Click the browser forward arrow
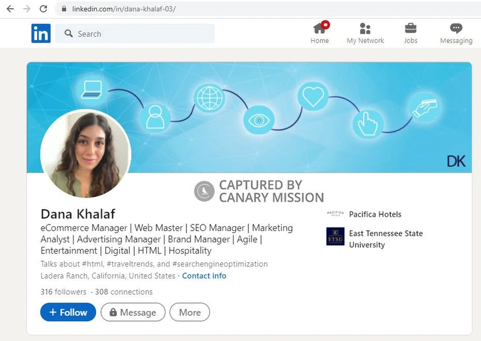481x341 pixels. [26, 8]
